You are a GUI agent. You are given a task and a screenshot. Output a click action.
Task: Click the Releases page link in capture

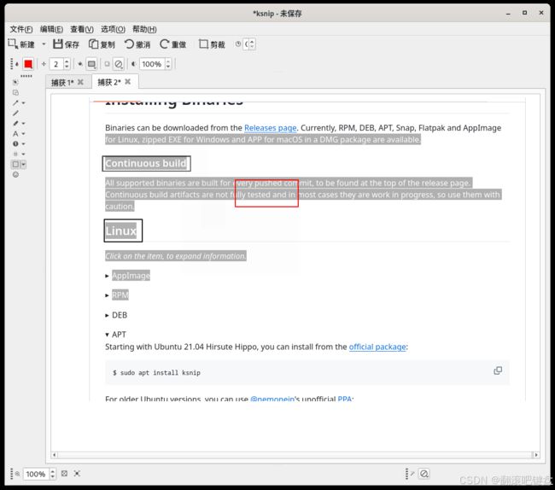[x=271, y=128]
